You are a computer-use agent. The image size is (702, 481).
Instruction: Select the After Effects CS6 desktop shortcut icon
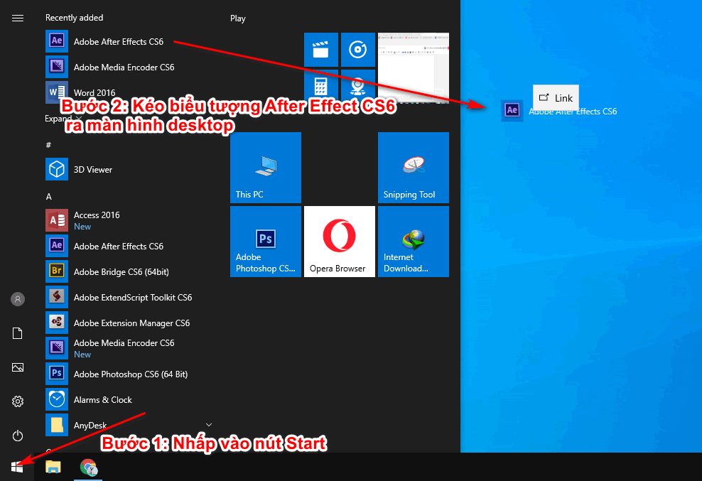512,110
